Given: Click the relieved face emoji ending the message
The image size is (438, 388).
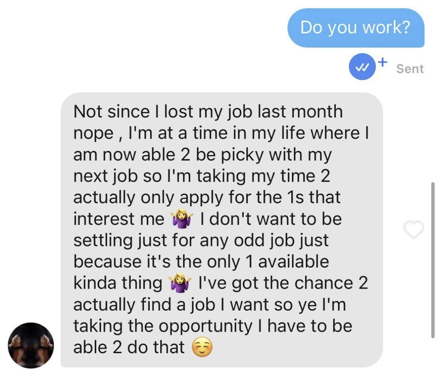Looking at the screenshot, I should point(202,348).
